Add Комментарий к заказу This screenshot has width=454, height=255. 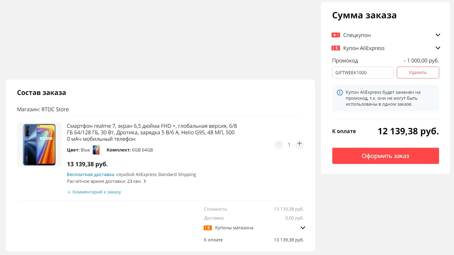(x=94, y=192)
